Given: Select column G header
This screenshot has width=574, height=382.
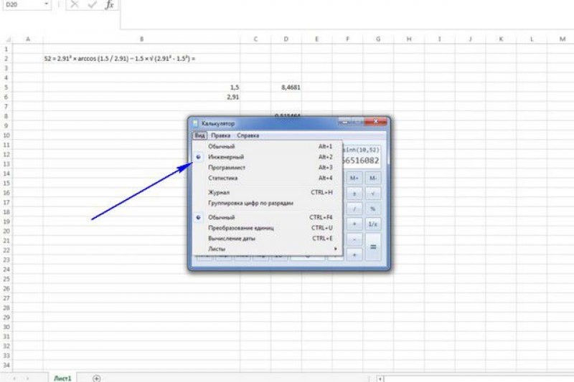Looking at the screenshot, I should tap(378, 39).
